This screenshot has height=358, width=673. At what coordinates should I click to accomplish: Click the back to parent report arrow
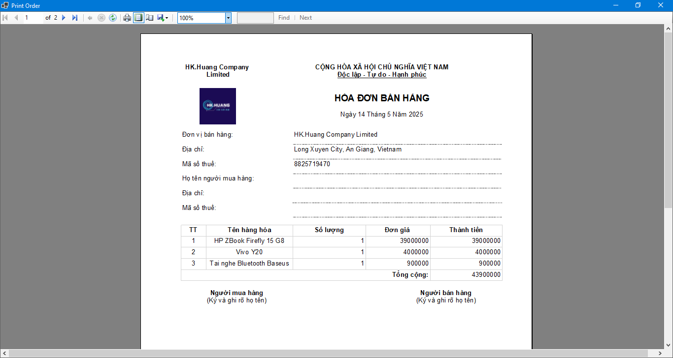(x=90, y=18)
